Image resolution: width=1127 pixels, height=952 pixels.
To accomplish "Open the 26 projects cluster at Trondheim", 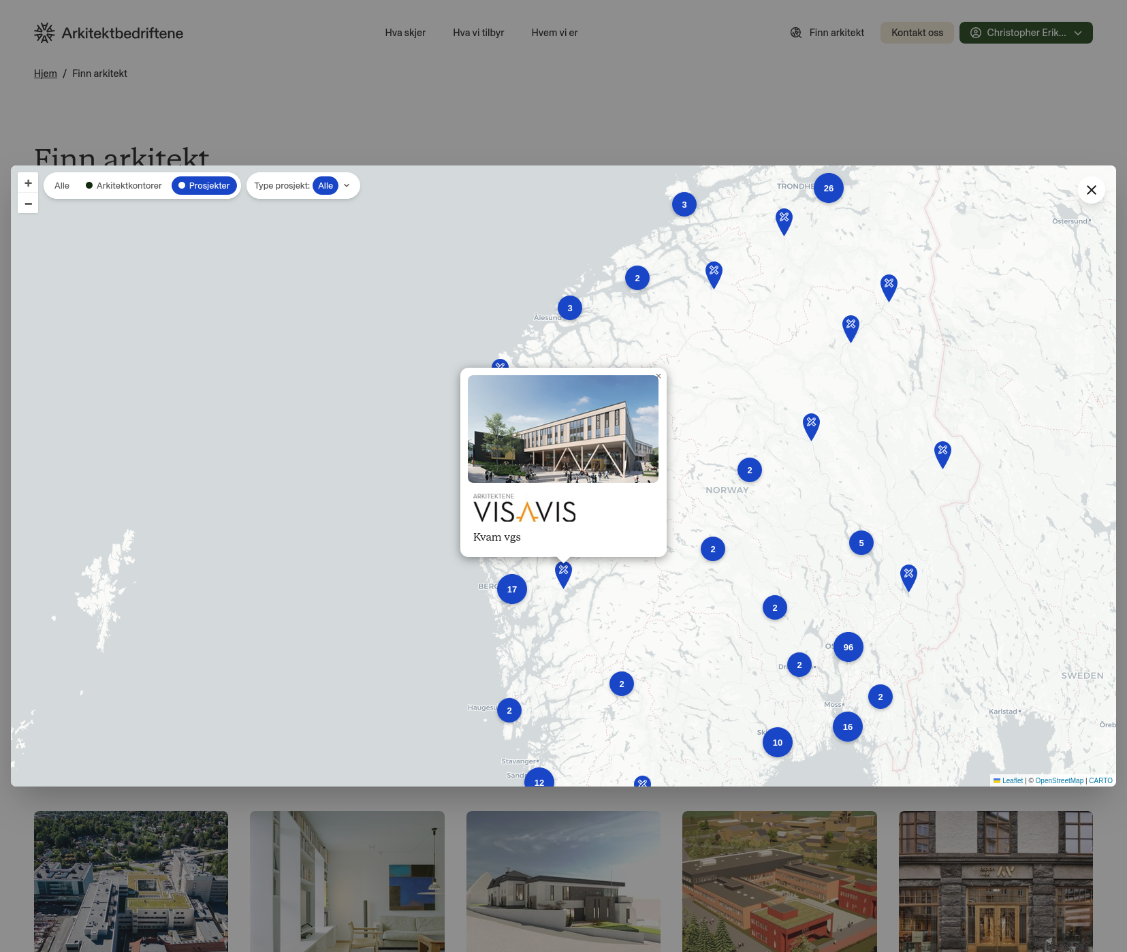I will click(829, 188).
